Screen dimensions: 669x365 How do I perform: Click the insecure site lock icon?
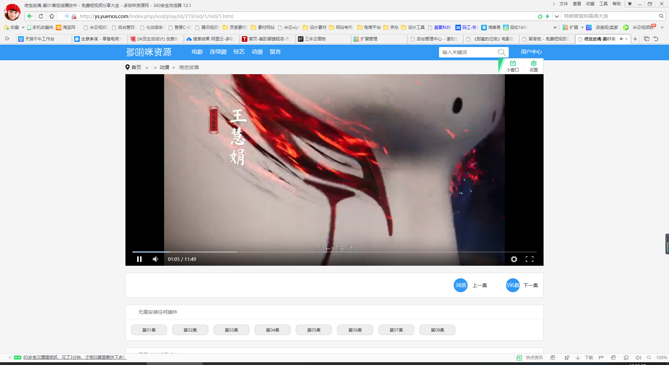click(x=74, y=16)
